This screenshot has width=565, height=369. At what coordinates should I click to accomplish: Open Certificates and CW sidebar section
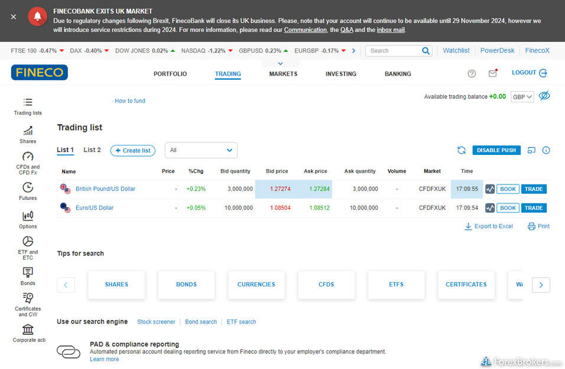point(28,305)
